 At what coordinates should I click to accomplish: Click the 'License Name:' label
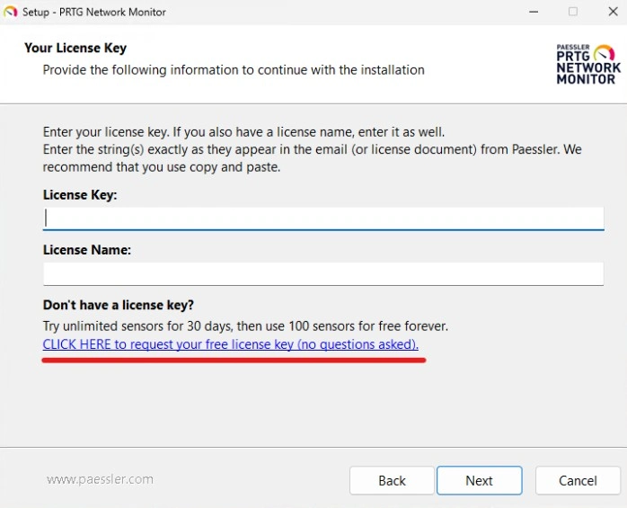(x=87, y=250)
